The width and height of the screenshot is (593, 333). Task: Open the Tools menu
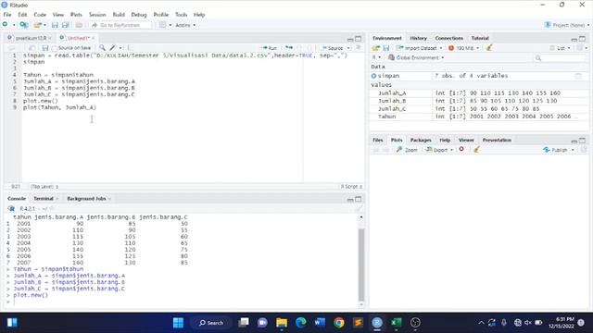[182, 15]
